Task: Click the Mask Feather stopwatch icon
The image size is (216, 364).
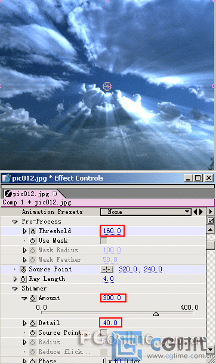Action: [33, 260]
